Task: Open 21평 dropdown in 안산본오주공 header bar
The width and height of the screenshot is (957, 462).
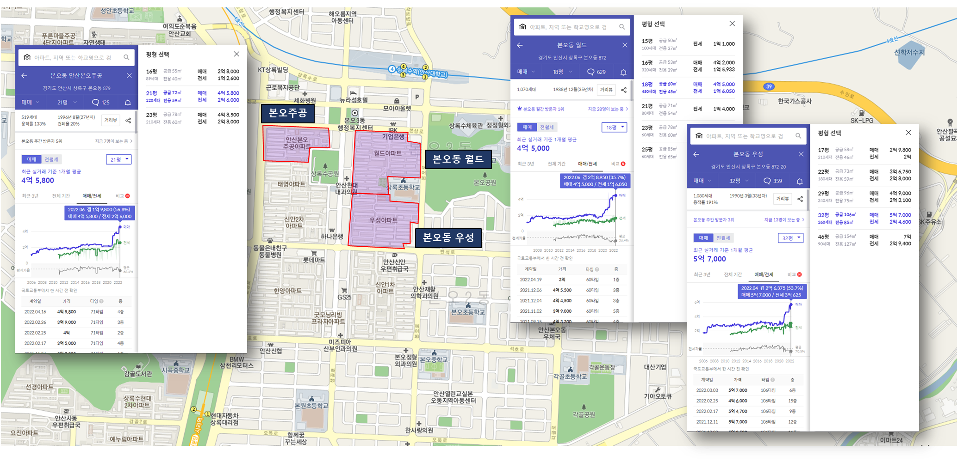Action: tap(67, 102)
